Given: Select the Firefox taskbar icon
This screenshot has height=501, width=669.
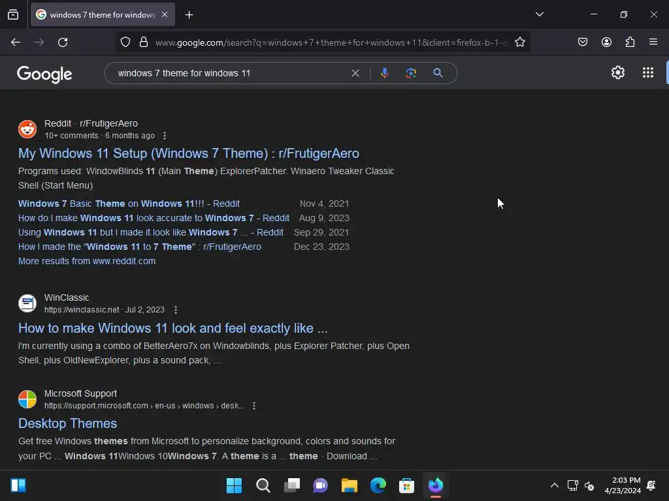Looking at the screenshot, I should tap(436, 485).
